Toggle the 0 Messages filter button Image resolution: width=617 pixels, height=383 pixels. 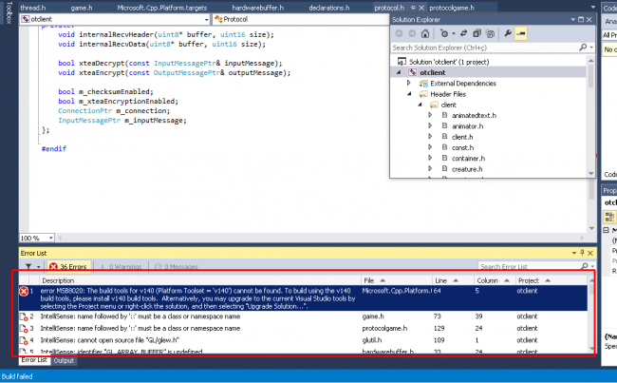pyautogui.click(x=177, y=267)
